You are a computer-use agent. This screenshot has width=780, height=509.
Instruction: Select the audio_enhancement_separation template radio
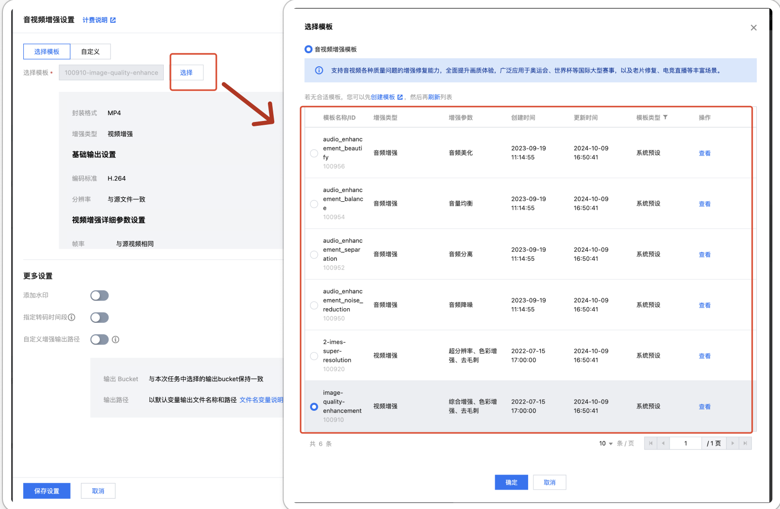point(314,255)
